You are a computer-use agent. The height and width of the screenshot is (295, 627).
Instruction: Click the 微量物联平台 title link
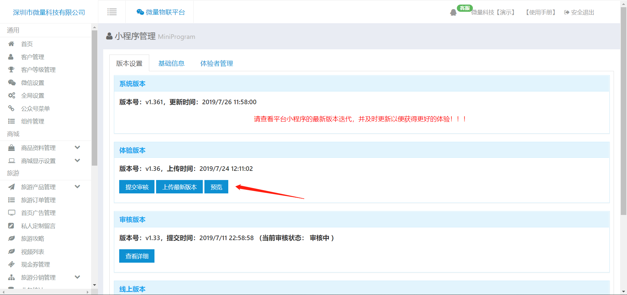pyautogui.click(x=165, y=12)
